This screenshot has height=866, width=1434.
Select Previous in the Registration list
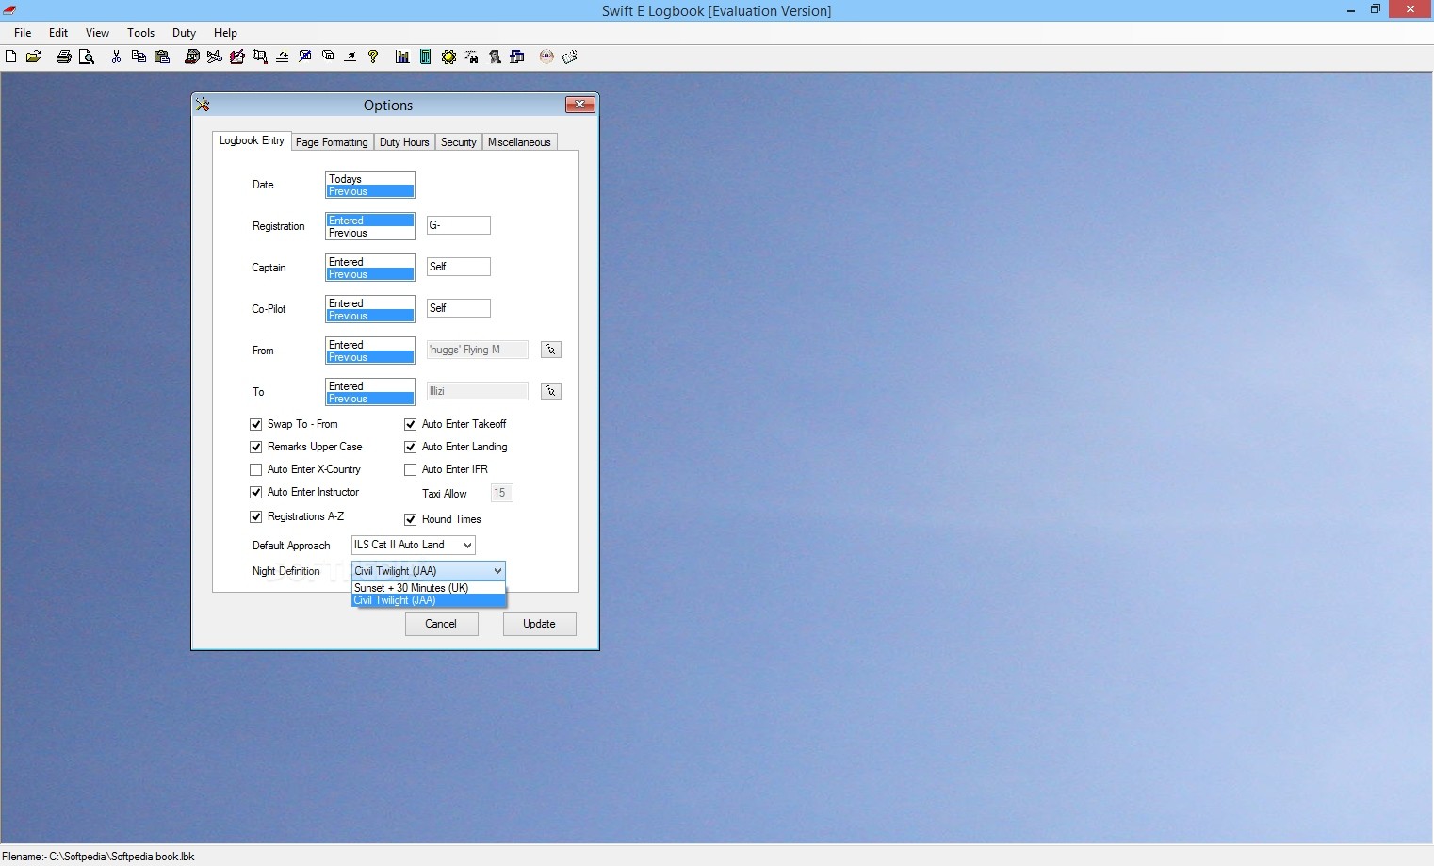click(369, 233)
